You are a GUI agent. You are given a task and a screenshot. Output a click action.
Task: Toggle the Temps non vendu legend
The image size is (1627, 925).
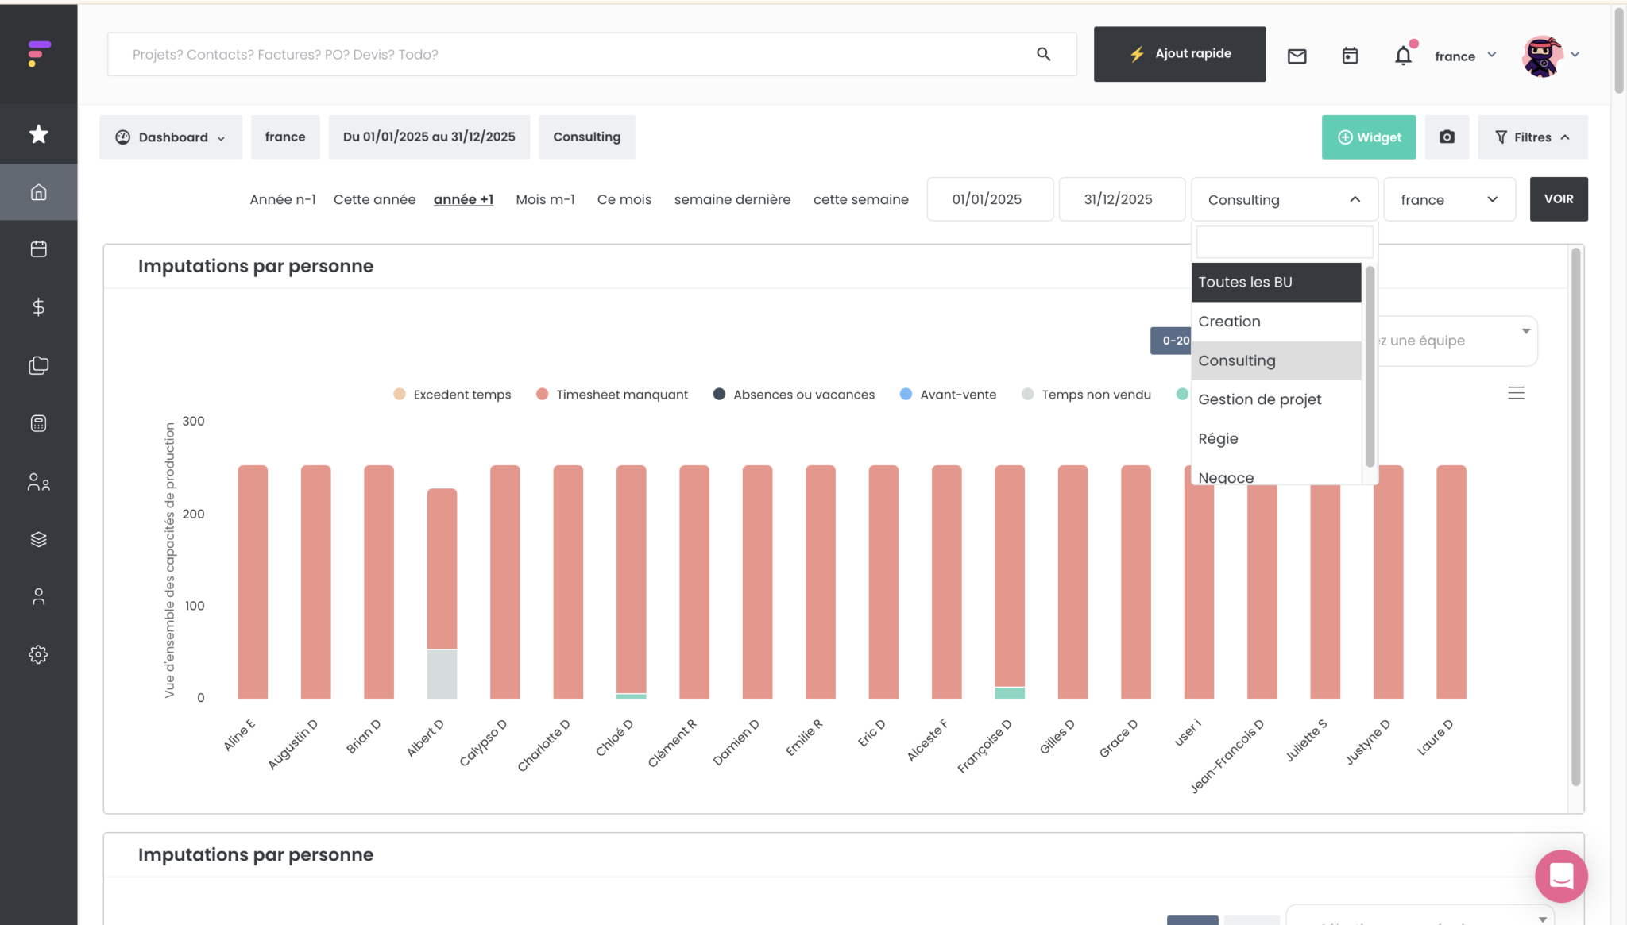(x=1096, y=395)
